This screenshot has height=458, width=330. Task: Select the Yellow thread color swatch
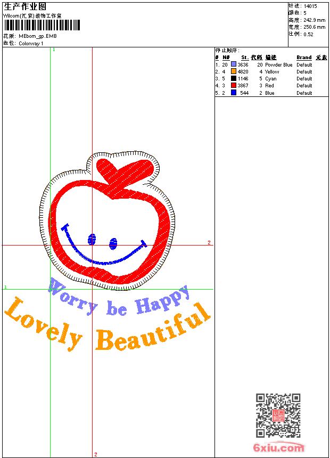(234, 72)
